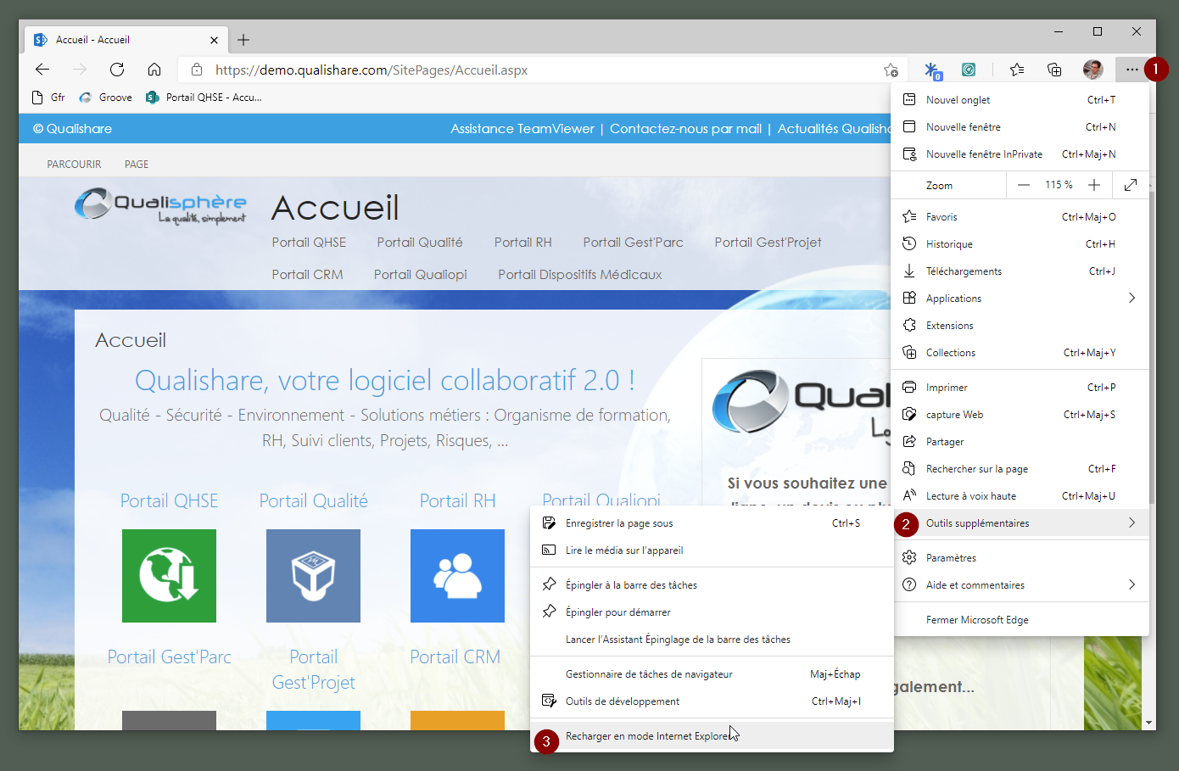Screen dimensions: 1179x771
Task: Open Paramètres from the menu
Action: pyautogui.click(x=1020, y=558)
